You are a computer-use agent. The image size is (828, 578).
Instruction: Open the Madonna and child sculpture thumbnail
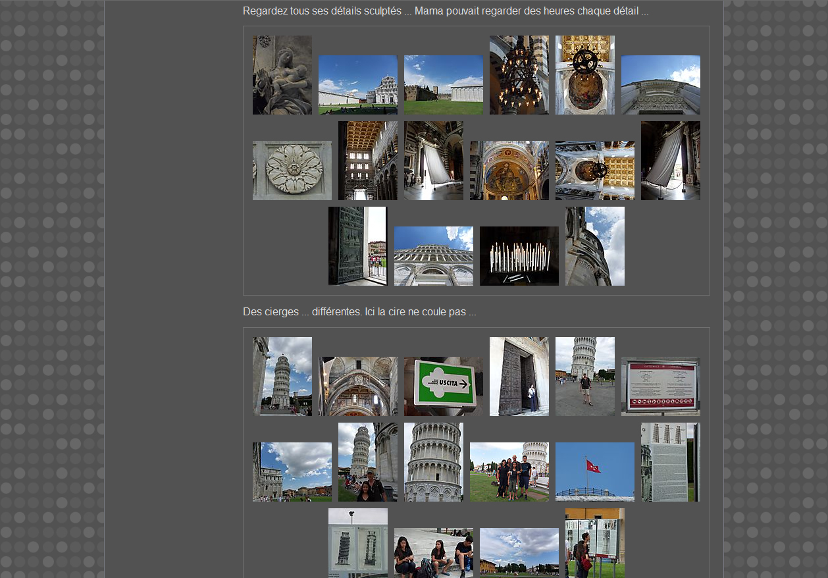(x=282, y=75)
